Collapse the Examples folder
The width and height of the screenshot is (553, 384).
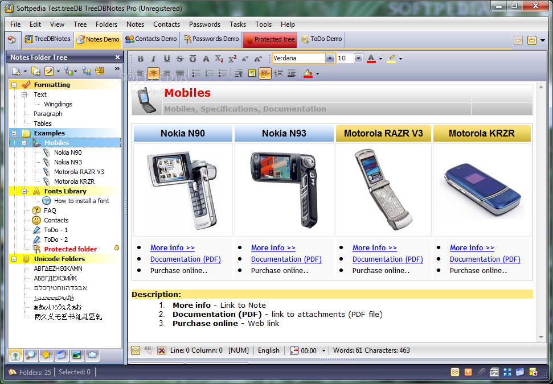14,133
